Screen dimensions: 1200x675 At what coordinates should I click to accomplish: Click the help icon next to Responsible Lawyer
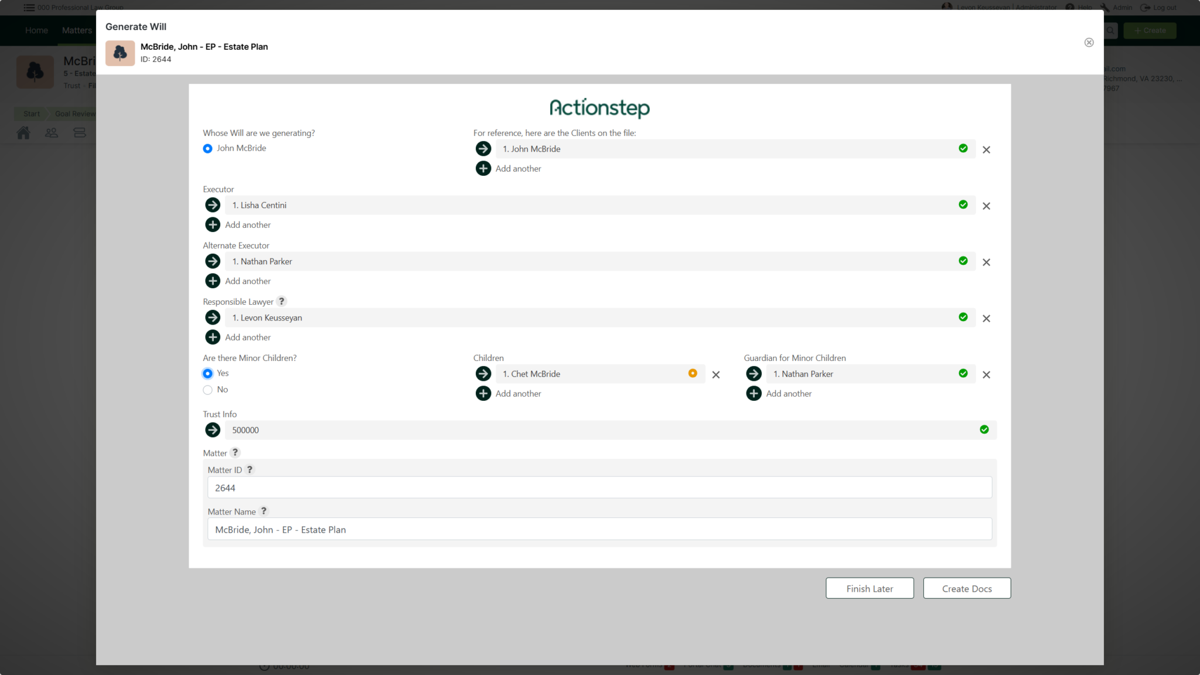point(281,301)
